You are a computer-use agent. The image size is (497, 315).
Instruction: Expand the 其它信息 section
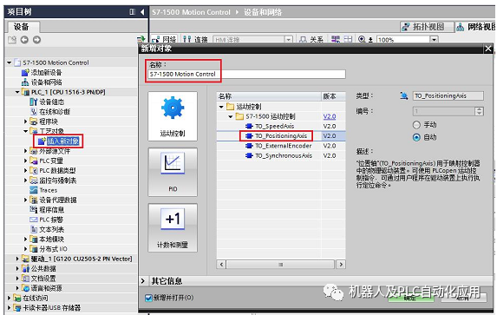click(x=143, y=281)
